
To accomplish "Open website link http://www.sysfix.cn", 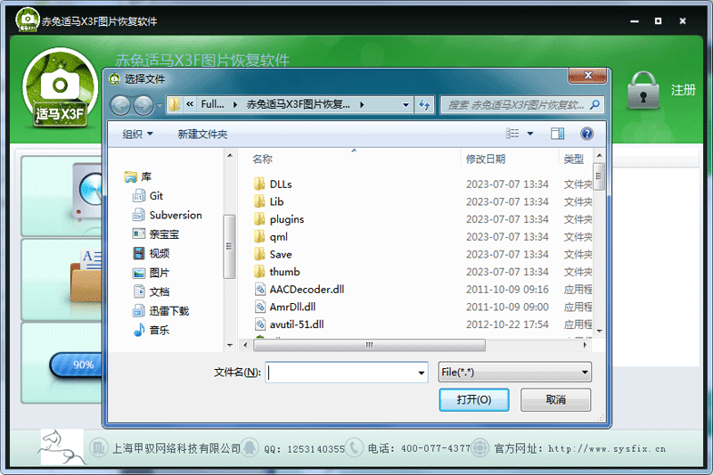I will (x=607, y=448).
